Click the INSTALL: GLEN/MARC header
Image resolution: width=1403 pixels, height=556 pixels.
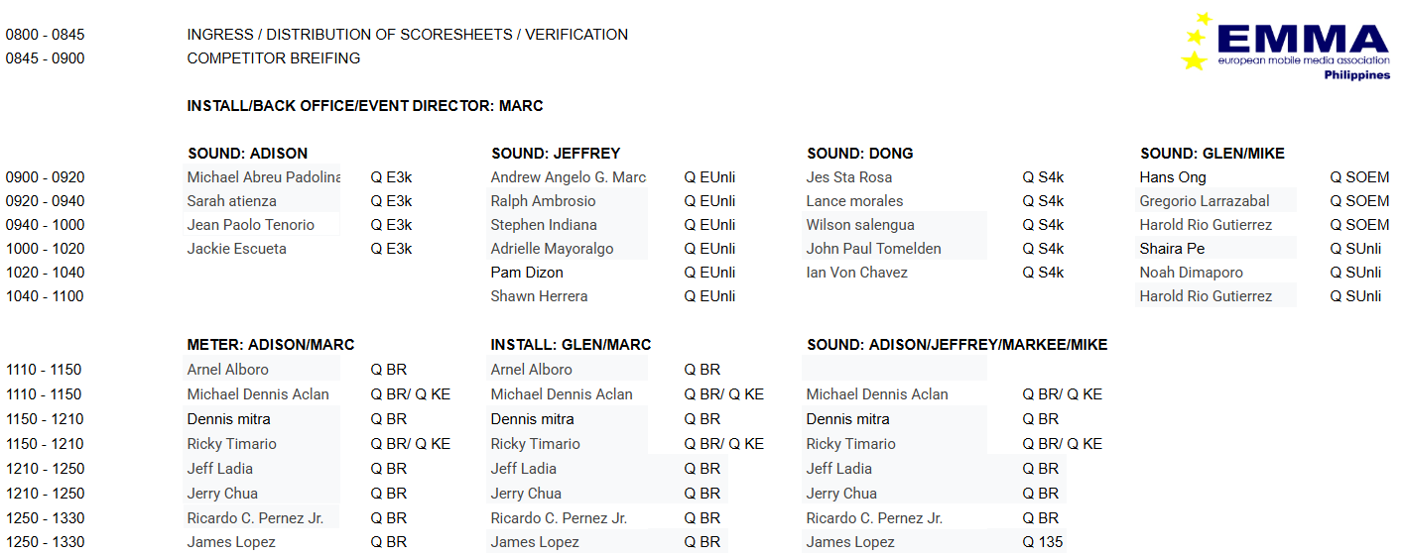pos(571,345)
